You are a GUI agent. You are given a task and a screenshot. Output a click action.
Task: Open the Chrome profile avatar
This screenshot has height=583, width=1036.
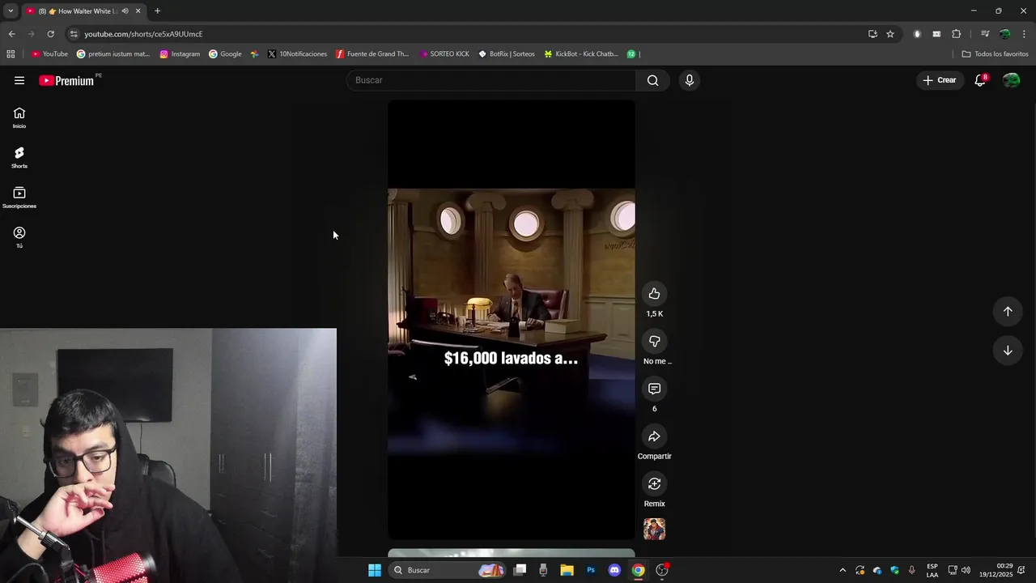point(1004,34)
